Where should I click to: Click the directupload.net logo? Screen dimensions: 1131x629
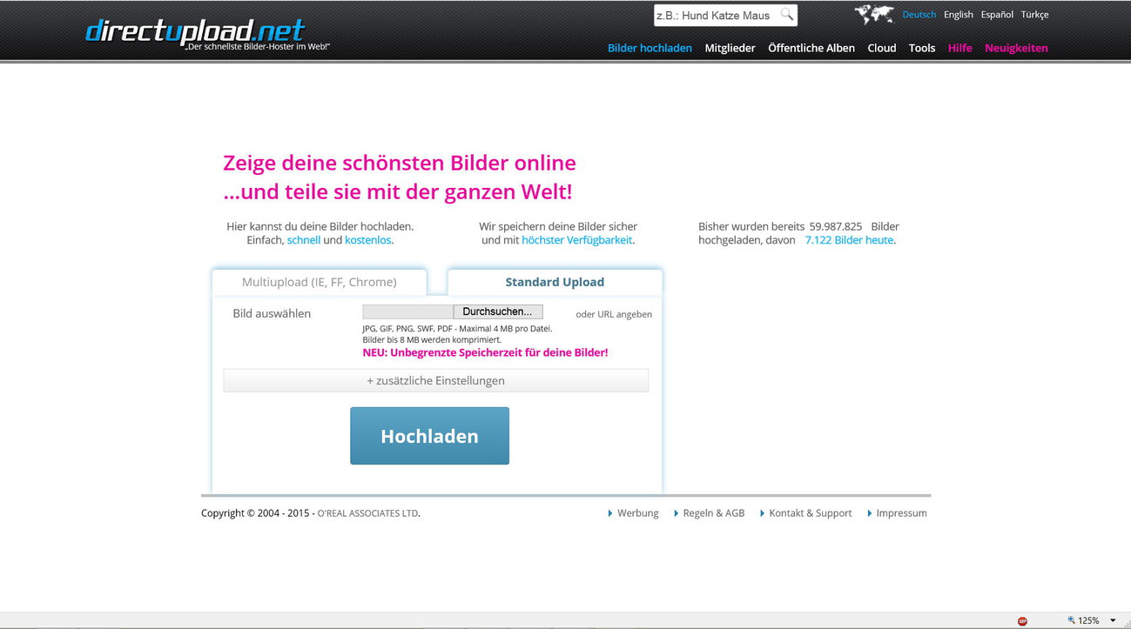(195, 31)
